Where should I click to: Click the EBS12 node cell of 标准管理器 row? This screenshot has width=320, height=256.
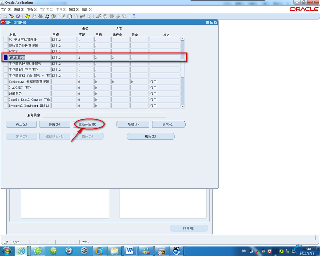64,58
